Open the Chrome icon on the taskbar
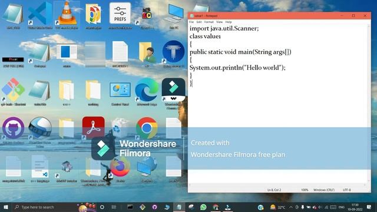 point(216,207)
